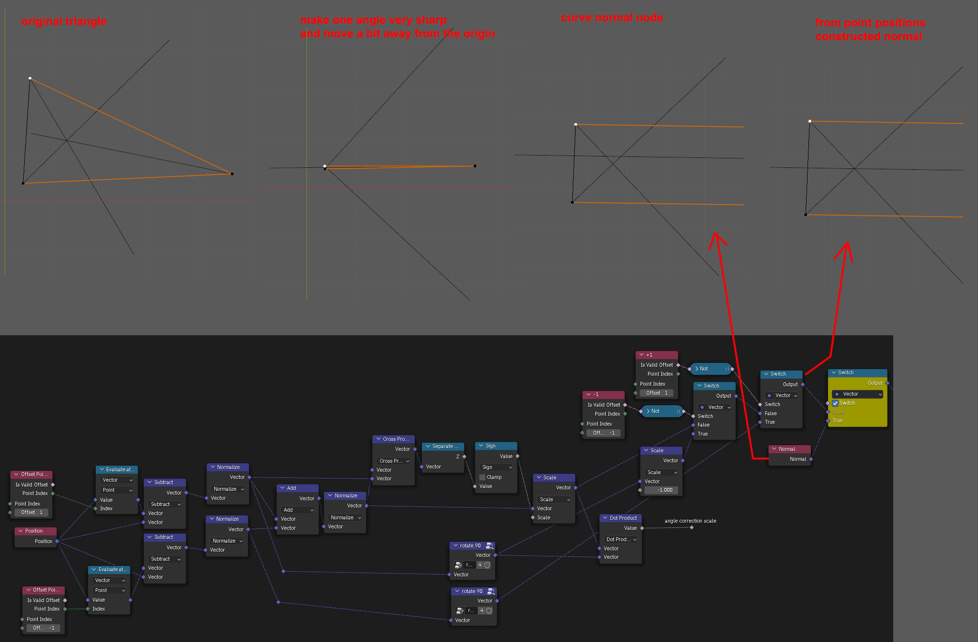Uncheck Switch checkbox in yellow Switch node
The width and height of the screenshot is (978, 642).
point(835,403)
